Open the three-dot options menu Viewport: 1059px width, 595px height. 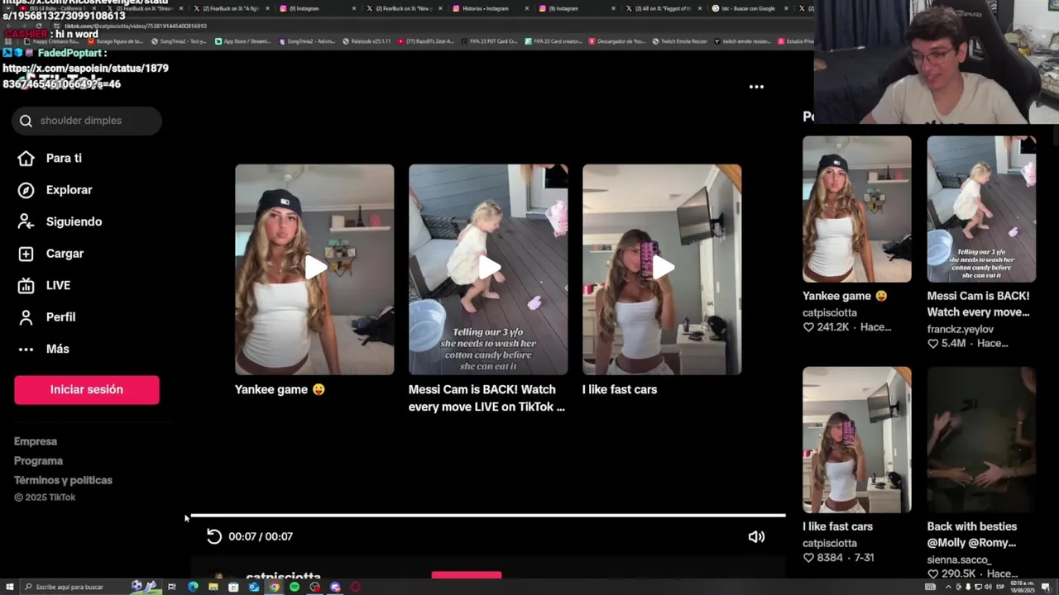(x=756, y=87)
